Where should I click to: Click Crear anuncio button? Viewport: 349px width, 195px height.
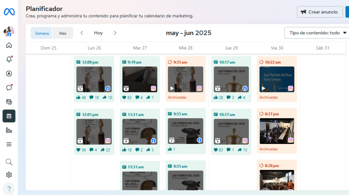point(320,12)
